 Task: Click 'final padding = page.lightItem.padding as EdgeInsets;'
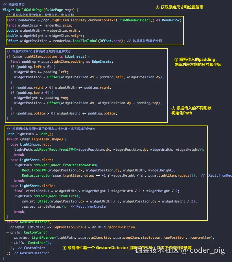[62, 62]
